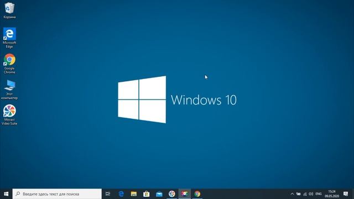Image resolution: width=354 pixels, height=199 pixels.
Task: Show hidden system tray icons
Action: [292, 194]
